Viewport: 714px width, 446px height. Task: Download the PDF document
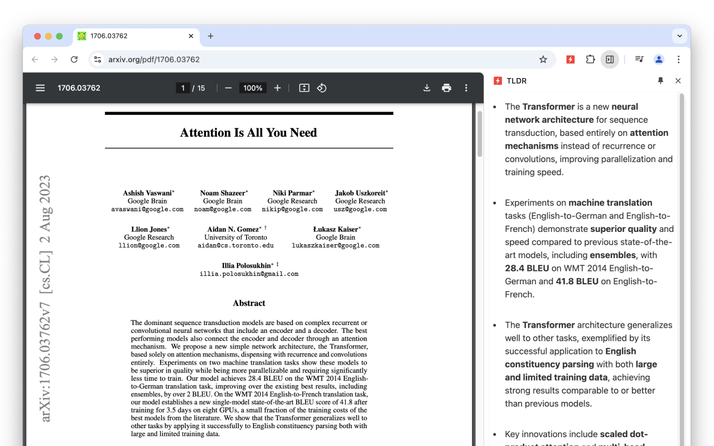coord(426,88)
